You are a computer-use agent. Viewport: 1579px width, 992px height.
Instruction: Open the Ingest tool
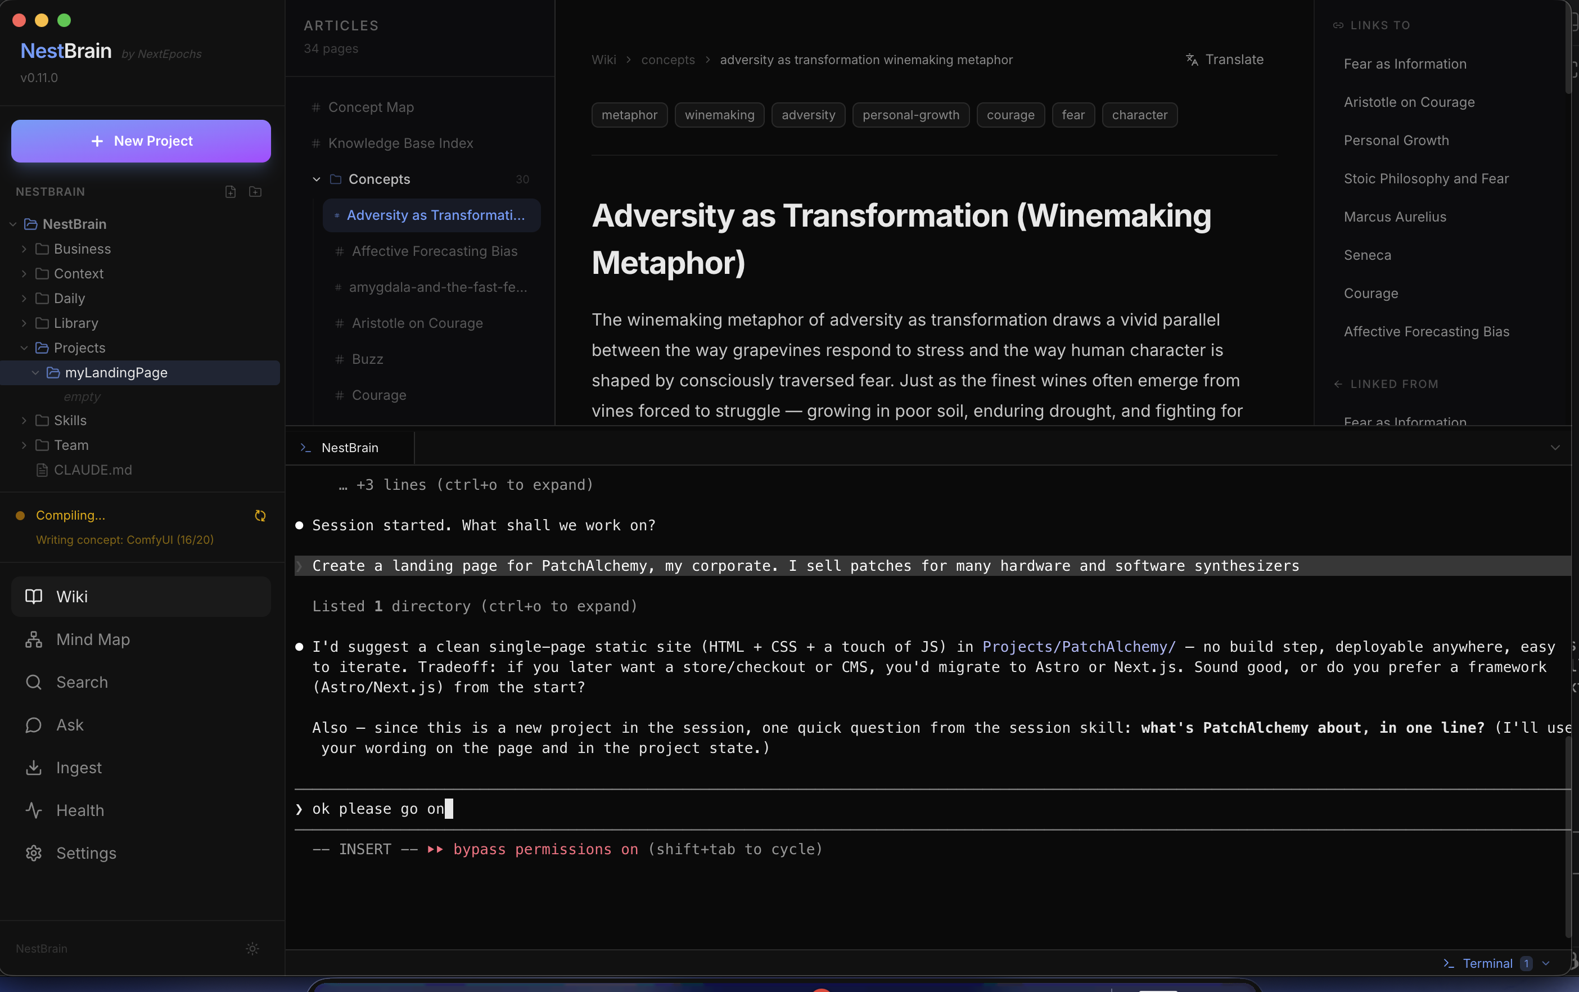point(78,767)
